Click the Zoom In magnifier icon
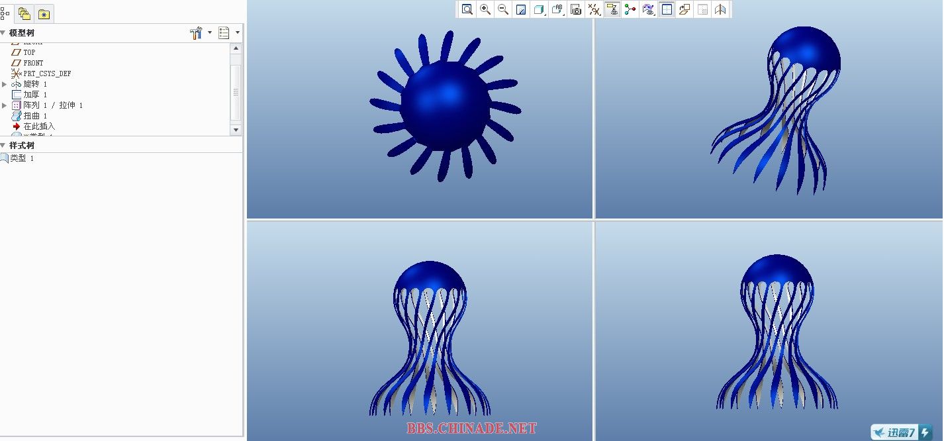 485,9
